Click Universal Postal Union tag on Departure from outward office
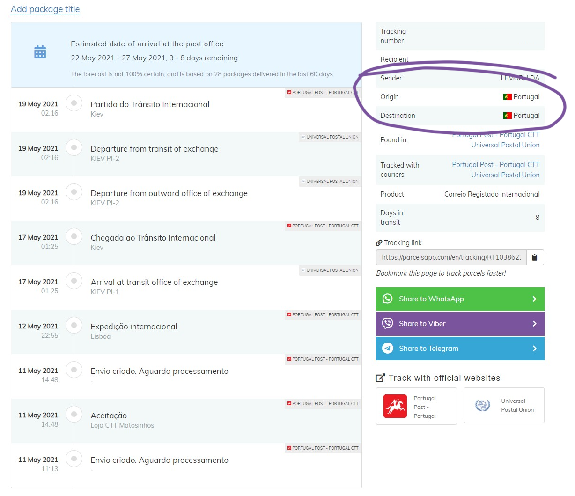The height and width of the screenshot is (496, 575). pos(330,182)
